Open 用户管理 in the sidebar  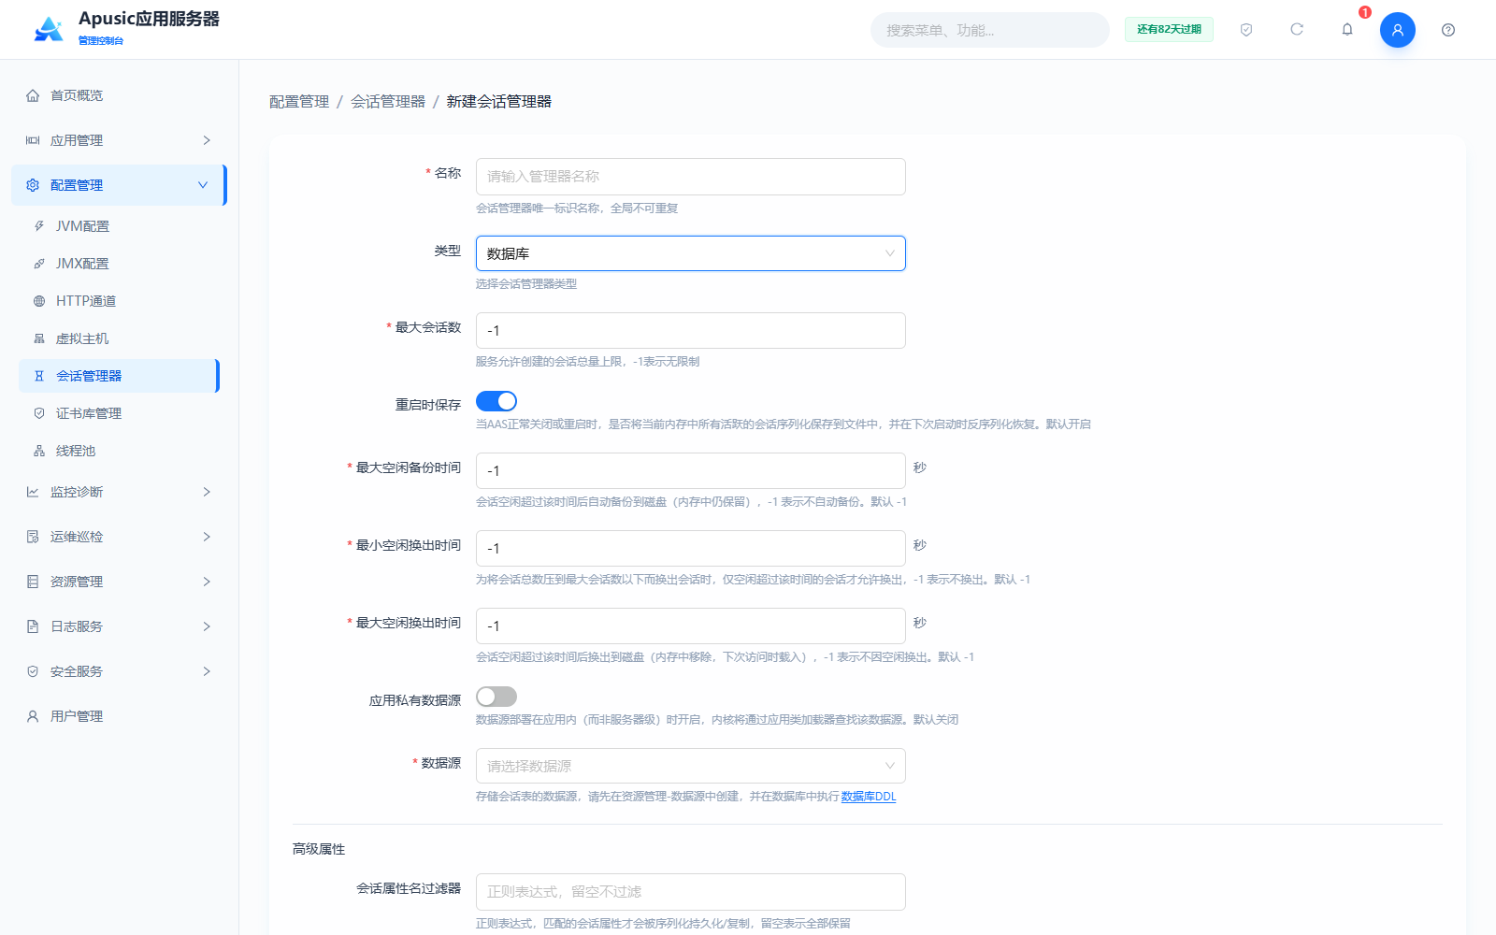click(x=119, y=716)
